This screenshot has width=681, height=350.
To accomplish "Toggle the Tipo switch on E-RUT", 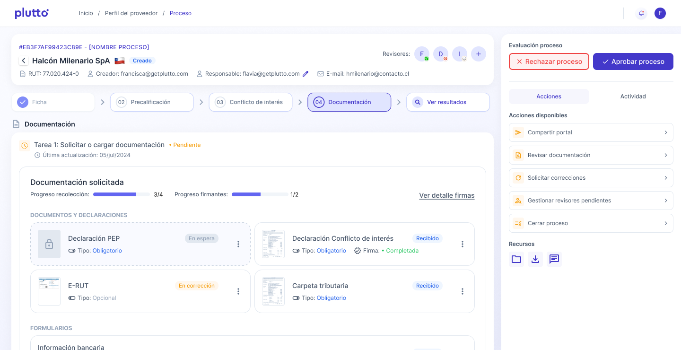I will [72, 298].
